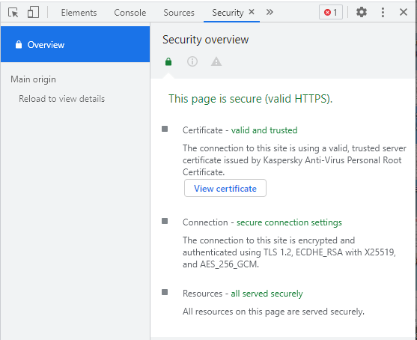Viewport: 417px width, 340px height.
Task: Toggle the device toolbar icon
Action: click(33, 12)
